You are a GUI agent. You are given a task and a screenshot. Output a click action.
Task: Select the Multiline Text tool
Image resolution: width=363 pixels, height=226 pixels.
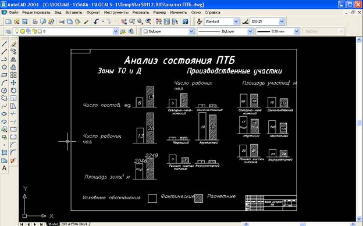pyautogui.click(x=4, y=168)
